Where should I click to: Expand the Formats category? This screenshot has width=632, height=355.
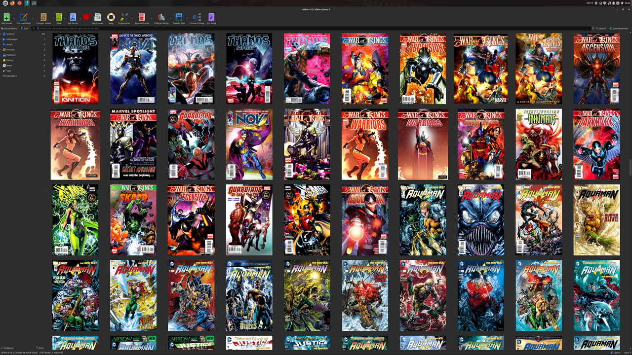(x=1, y=50)
